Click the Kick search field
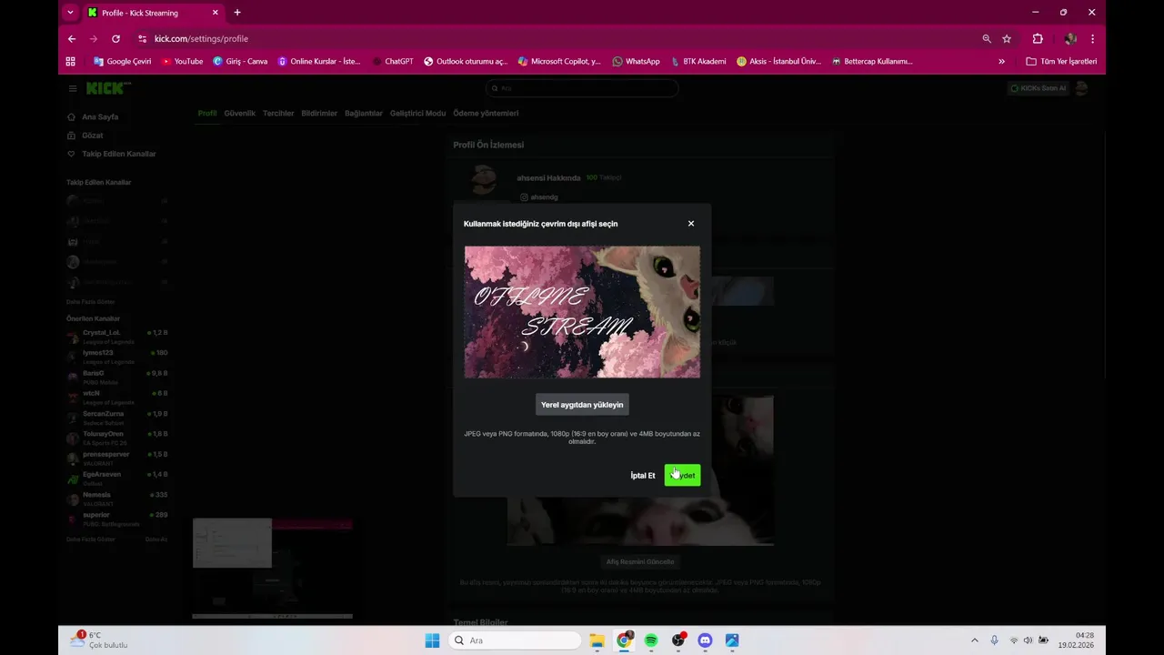Viewport: 1164px width, 655px height. [582, 88]
